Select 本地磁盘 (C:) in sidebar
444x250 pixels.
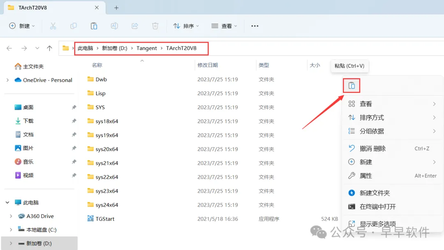37,229
